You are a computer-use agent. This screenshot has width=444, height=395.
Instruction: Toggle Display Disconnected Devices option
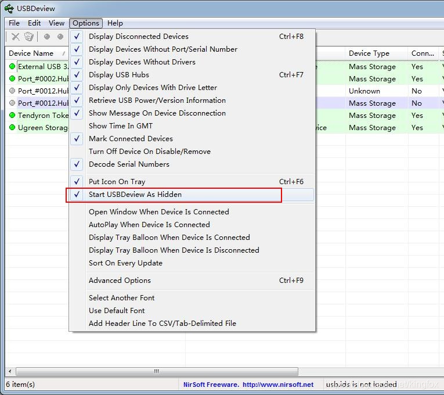pyautogui.click(x=192, y=37)
